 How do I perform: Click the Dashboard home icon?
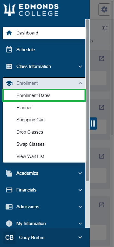[9, 33]
